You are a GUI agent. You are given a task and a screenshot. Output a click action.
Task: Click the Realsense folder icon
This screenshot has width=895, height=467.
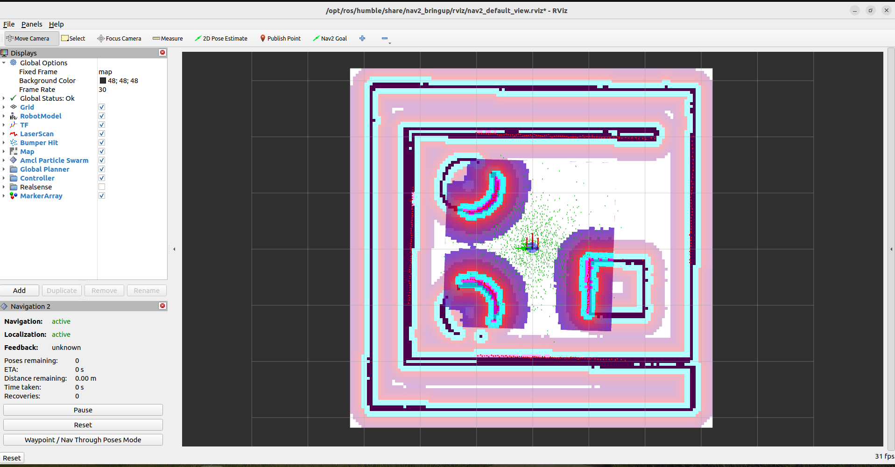click(x=14, y=187)
